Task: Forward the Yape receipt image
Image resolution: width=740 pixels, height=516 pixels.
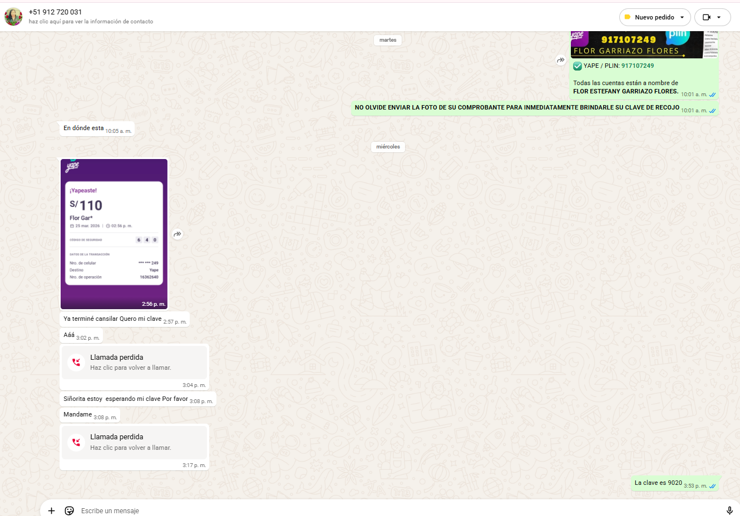Action: click(x=177, y=234)
